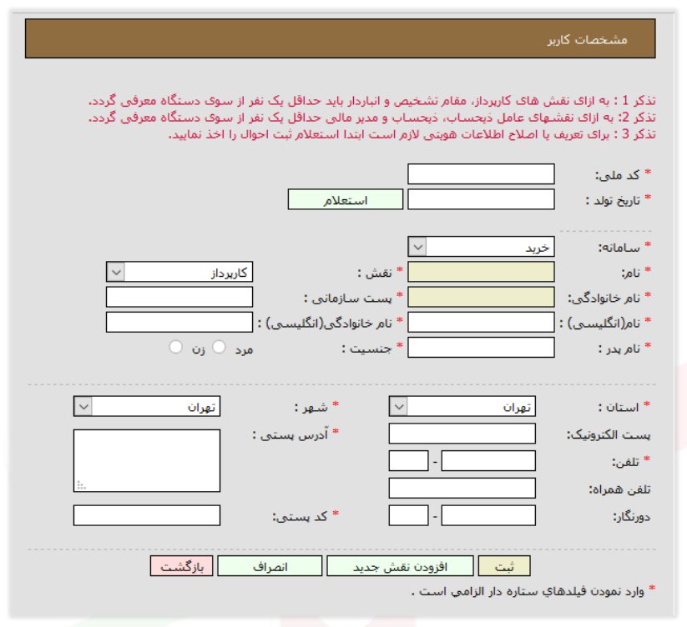Expand the استان dropdown showing تهران
Image resolution: width=687 pixels, height=627 pixels.
click(x=462, y=407)
